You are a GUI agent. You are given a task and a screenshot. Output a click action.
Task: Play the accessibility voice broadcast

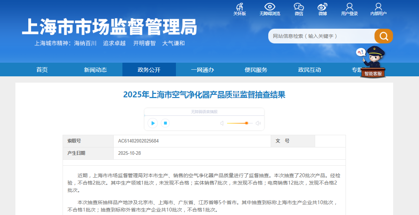[x=153, y=123]
